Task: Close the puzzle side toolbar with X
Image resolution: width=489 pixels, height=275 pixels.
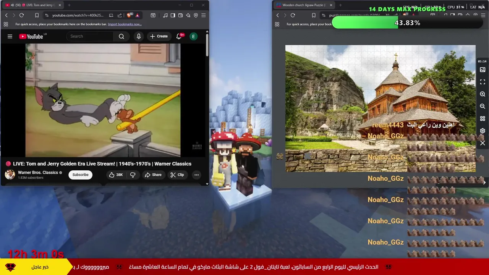Action: [x=483, y=143]
